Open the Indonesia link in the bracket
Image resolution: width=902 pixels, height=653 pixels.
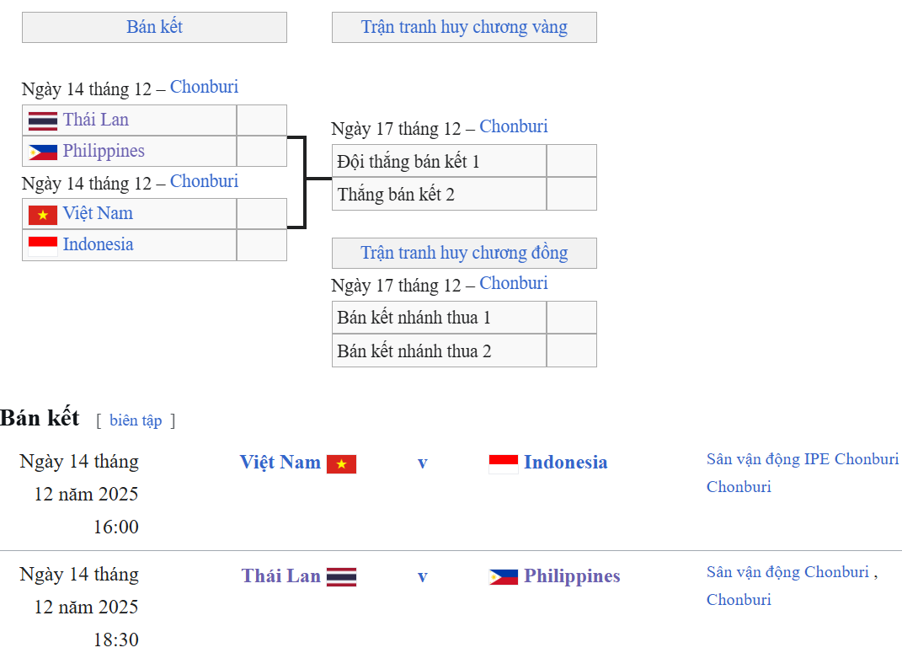click(x=98, y=244)
